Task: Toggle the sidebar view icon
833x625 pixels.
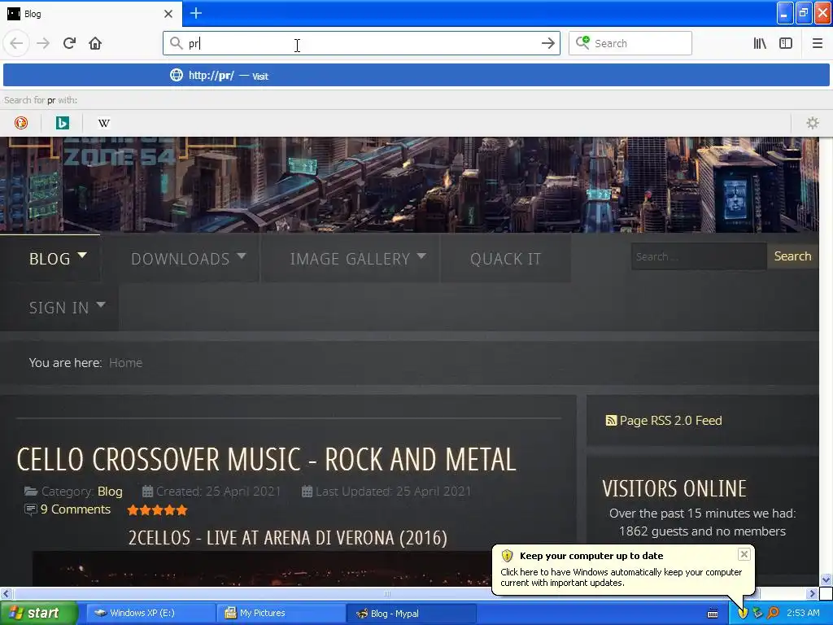Action: pos(786,43)
